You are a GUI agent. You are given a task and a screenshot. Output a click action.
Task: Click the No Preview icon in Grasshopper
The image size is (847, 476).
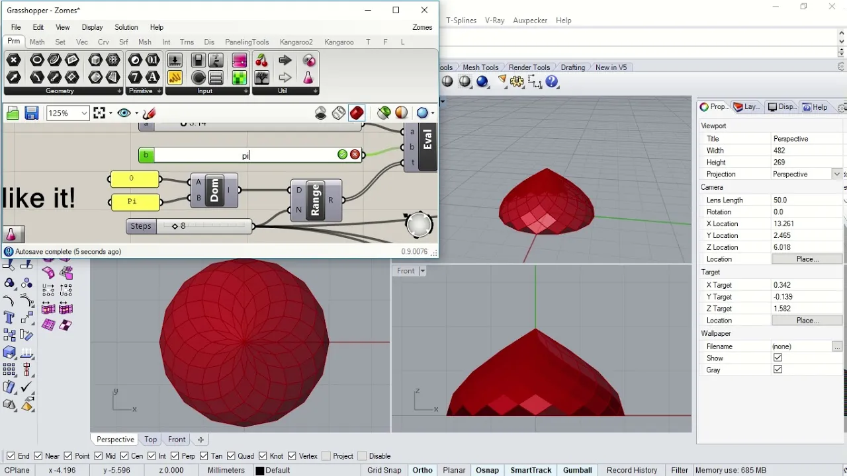[321, 113]
